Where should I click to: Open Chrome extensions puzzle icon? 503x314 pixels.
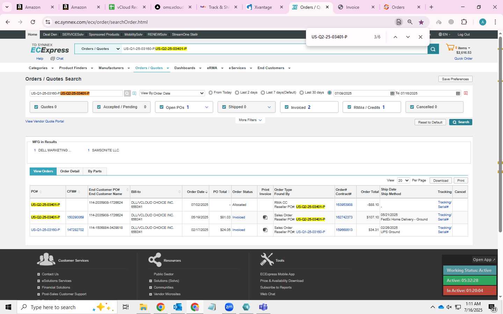pyautogui.click(x=464, y=22)
